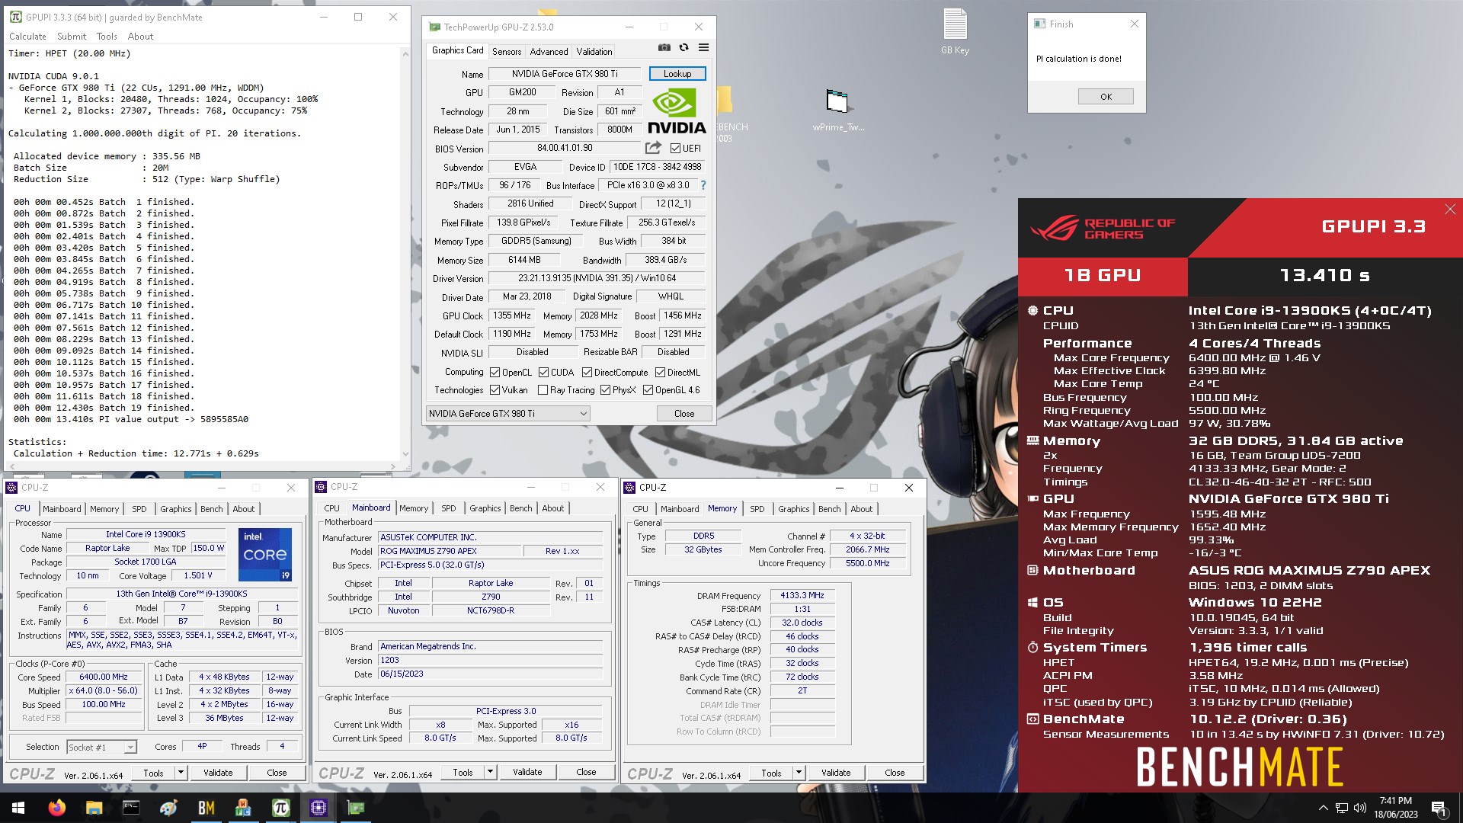Open File Explorer from the taskbar
The image size is (1463, 823).
click(94, 808)
